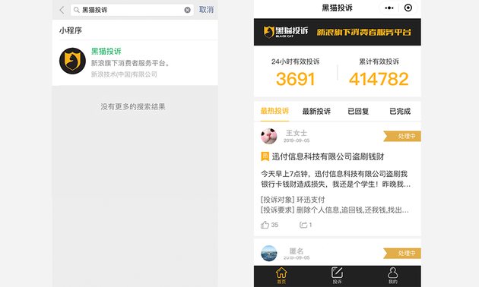Select the 匿名 username
Viewport: 479px width, 287px height.
(297, 251)
